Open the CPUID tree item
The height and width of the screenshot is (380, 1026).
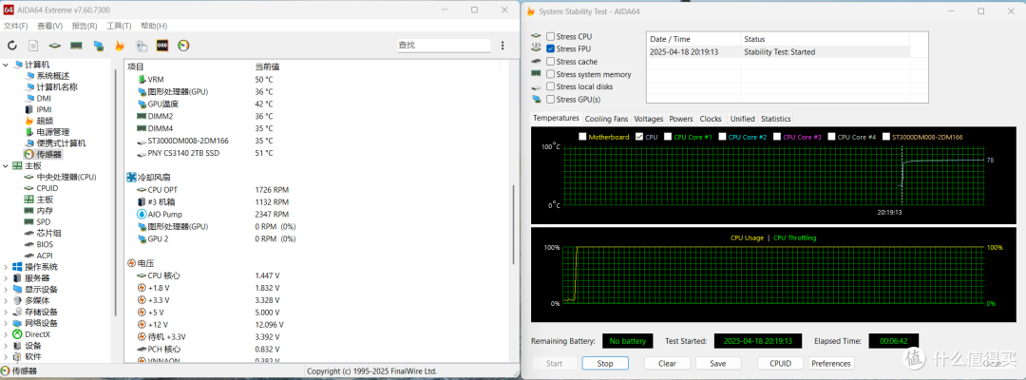click(47, 188)
